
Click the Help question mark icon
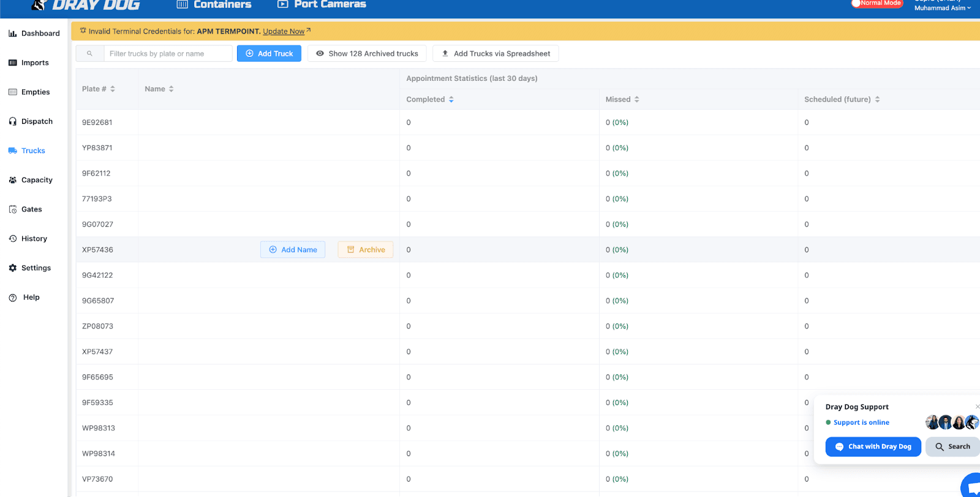12,298
